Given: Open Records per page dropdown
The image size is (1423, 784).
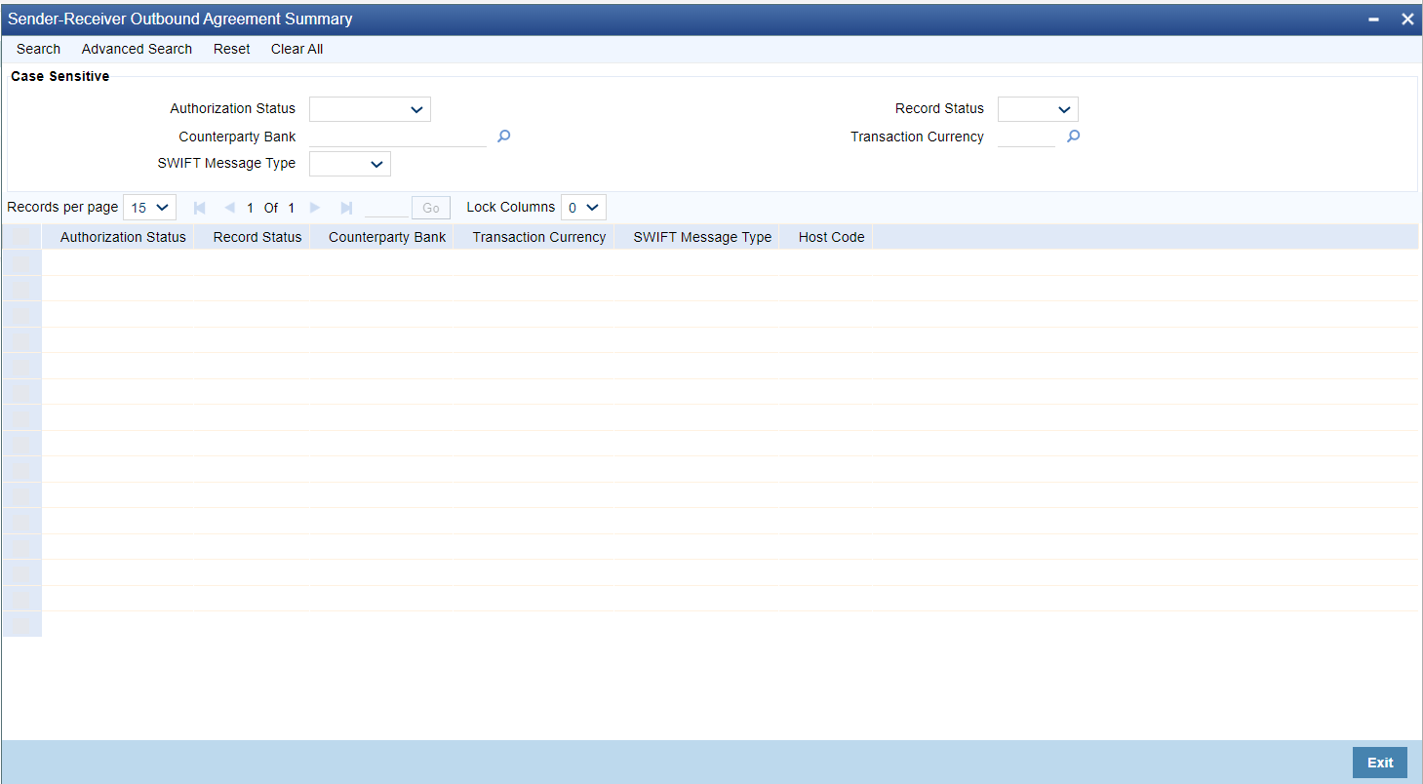Looking at the screenshot, I should [x=149, y=208].
